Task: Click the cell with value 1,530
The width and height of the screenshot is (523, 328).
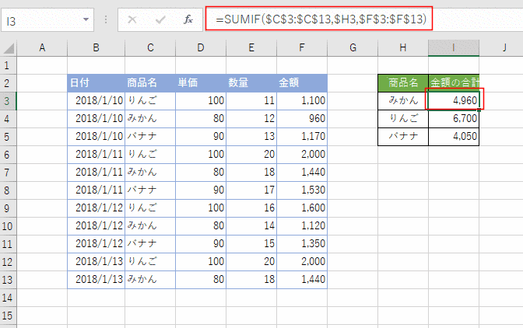Action: click(301, 190)
